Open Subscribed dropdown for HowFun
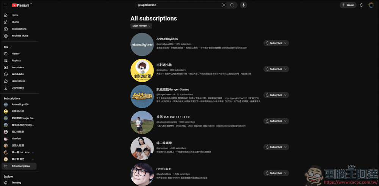The width and height of the screenshot is (379, 186). (x=276, y=173)
